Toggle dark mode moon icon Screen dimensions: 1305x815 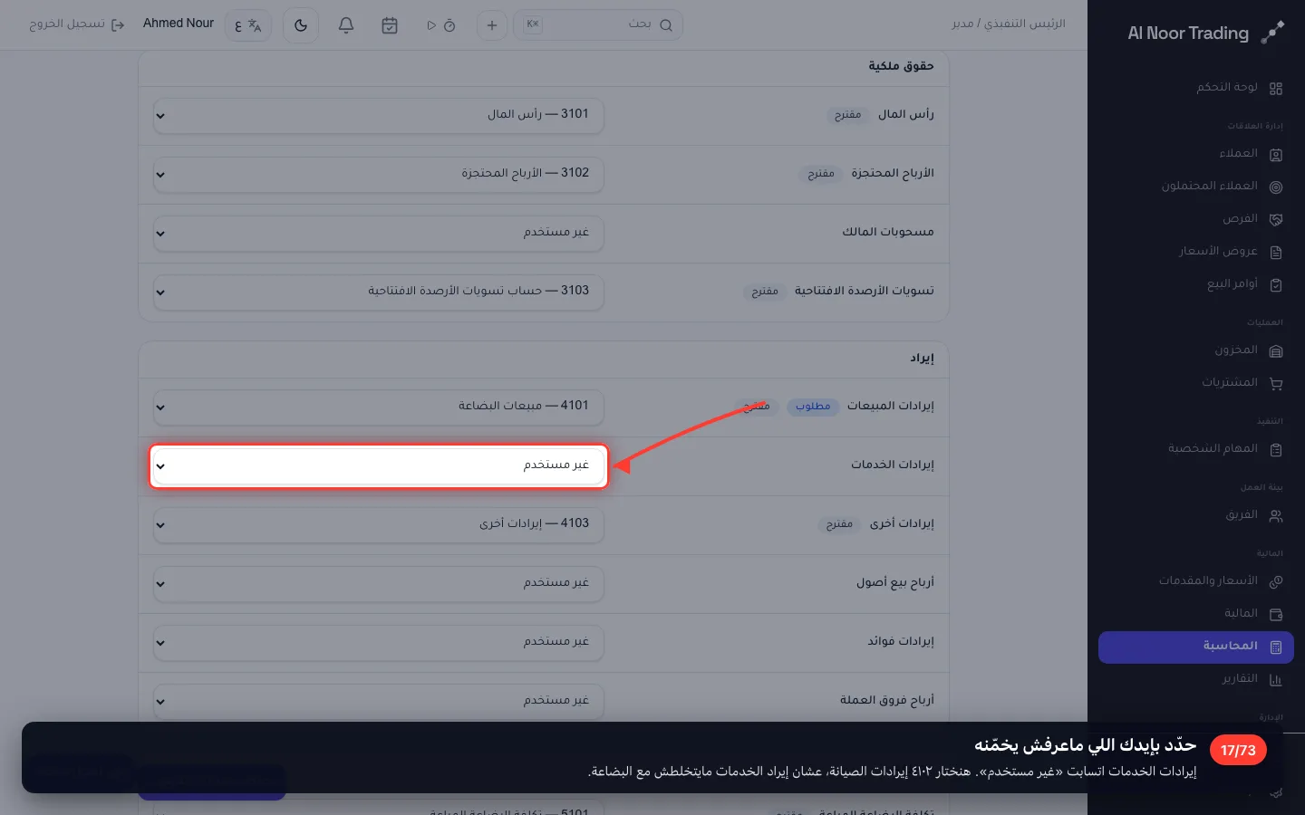[301, 25]
